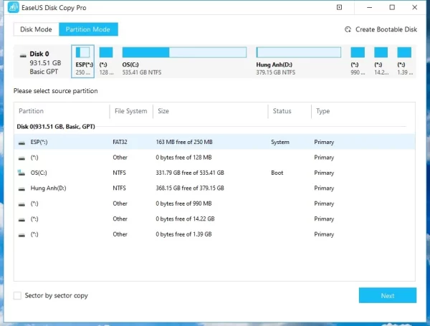Screen dimensions: 430x326
Task: Click the System status cell
Action: tap(280, 142)
